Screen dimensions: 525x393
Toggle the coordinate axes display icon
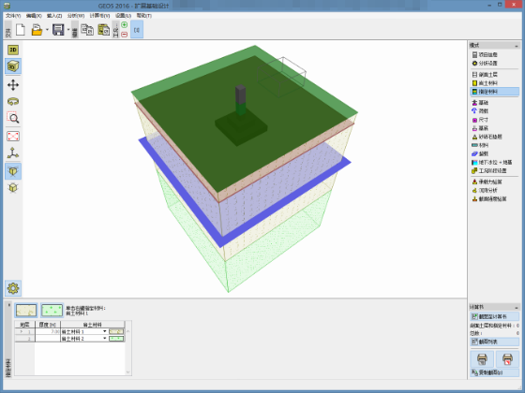(x=13, y=153)
